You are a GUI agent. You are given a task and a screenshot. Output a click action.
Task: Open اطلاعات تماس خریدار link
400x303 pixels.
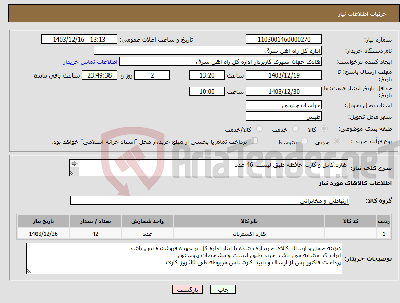[x=90, y=62]
